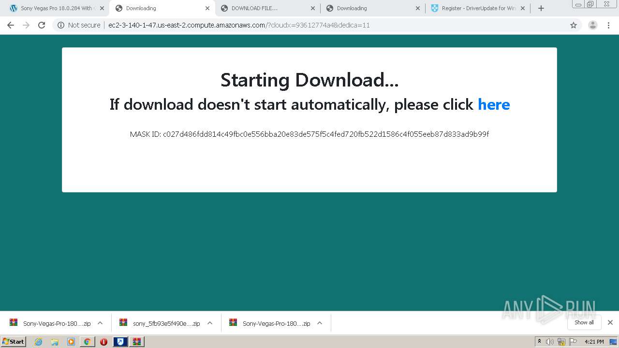Click the 4:21 PM taskbar clock
This screenshot has height=348, width=619.
pyautogui.click(x=594, y=342)
